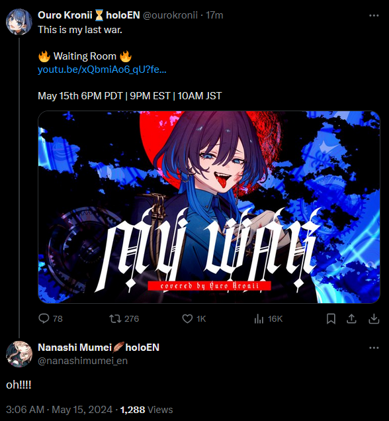The image size is (389, 421).
Task: Like the tweet with 1K hearts
Action: (x=187, y=318)
